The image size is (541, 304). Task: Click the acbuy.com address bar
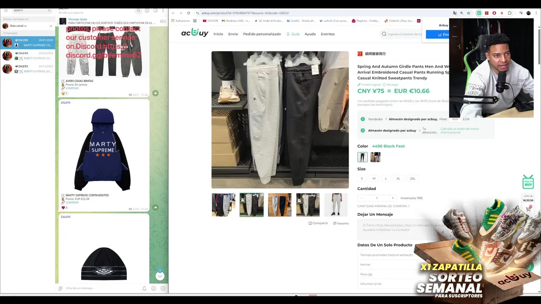[321, 13]
